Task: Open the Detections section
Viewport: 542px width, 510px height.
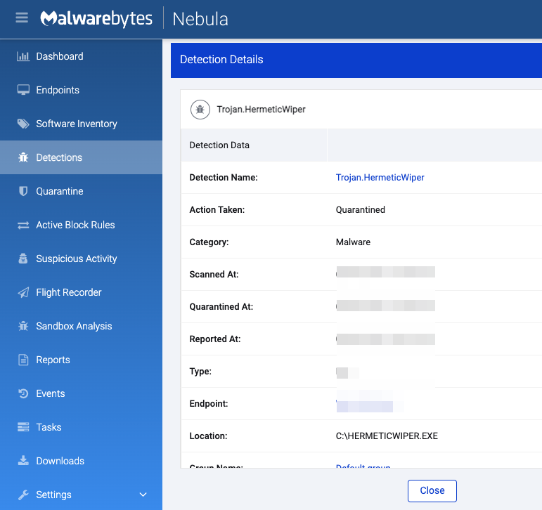Action: point(59,157)
